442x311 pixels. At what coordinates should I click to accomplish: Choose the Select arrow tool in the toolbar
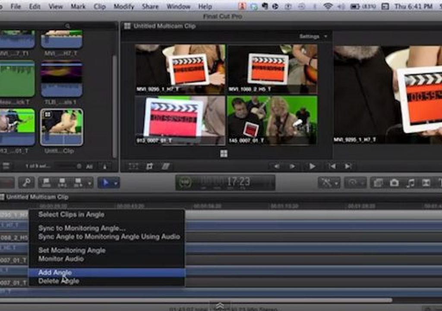click(x=105, y=183)
